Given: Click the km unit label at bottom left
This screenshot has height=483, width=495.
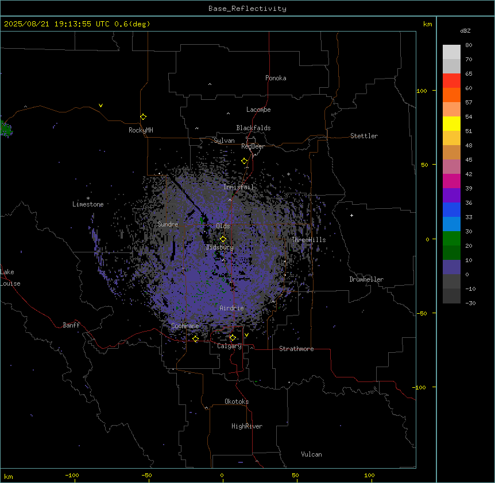Looking at the screenshot, I should click(x=9, y=476).
